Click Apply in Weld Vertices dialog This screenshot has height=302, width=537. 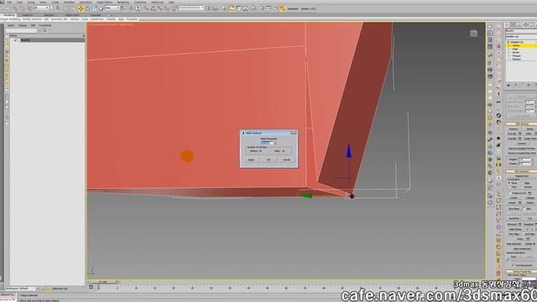click(251, 159)
